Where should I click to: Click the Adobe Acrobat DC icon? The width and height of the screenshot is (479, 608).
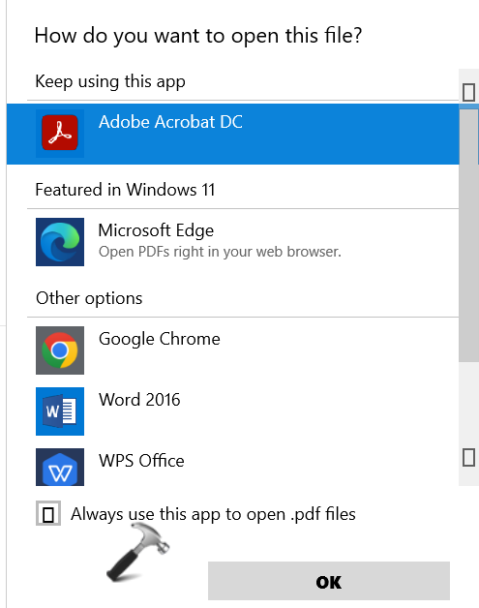point(60,134)
